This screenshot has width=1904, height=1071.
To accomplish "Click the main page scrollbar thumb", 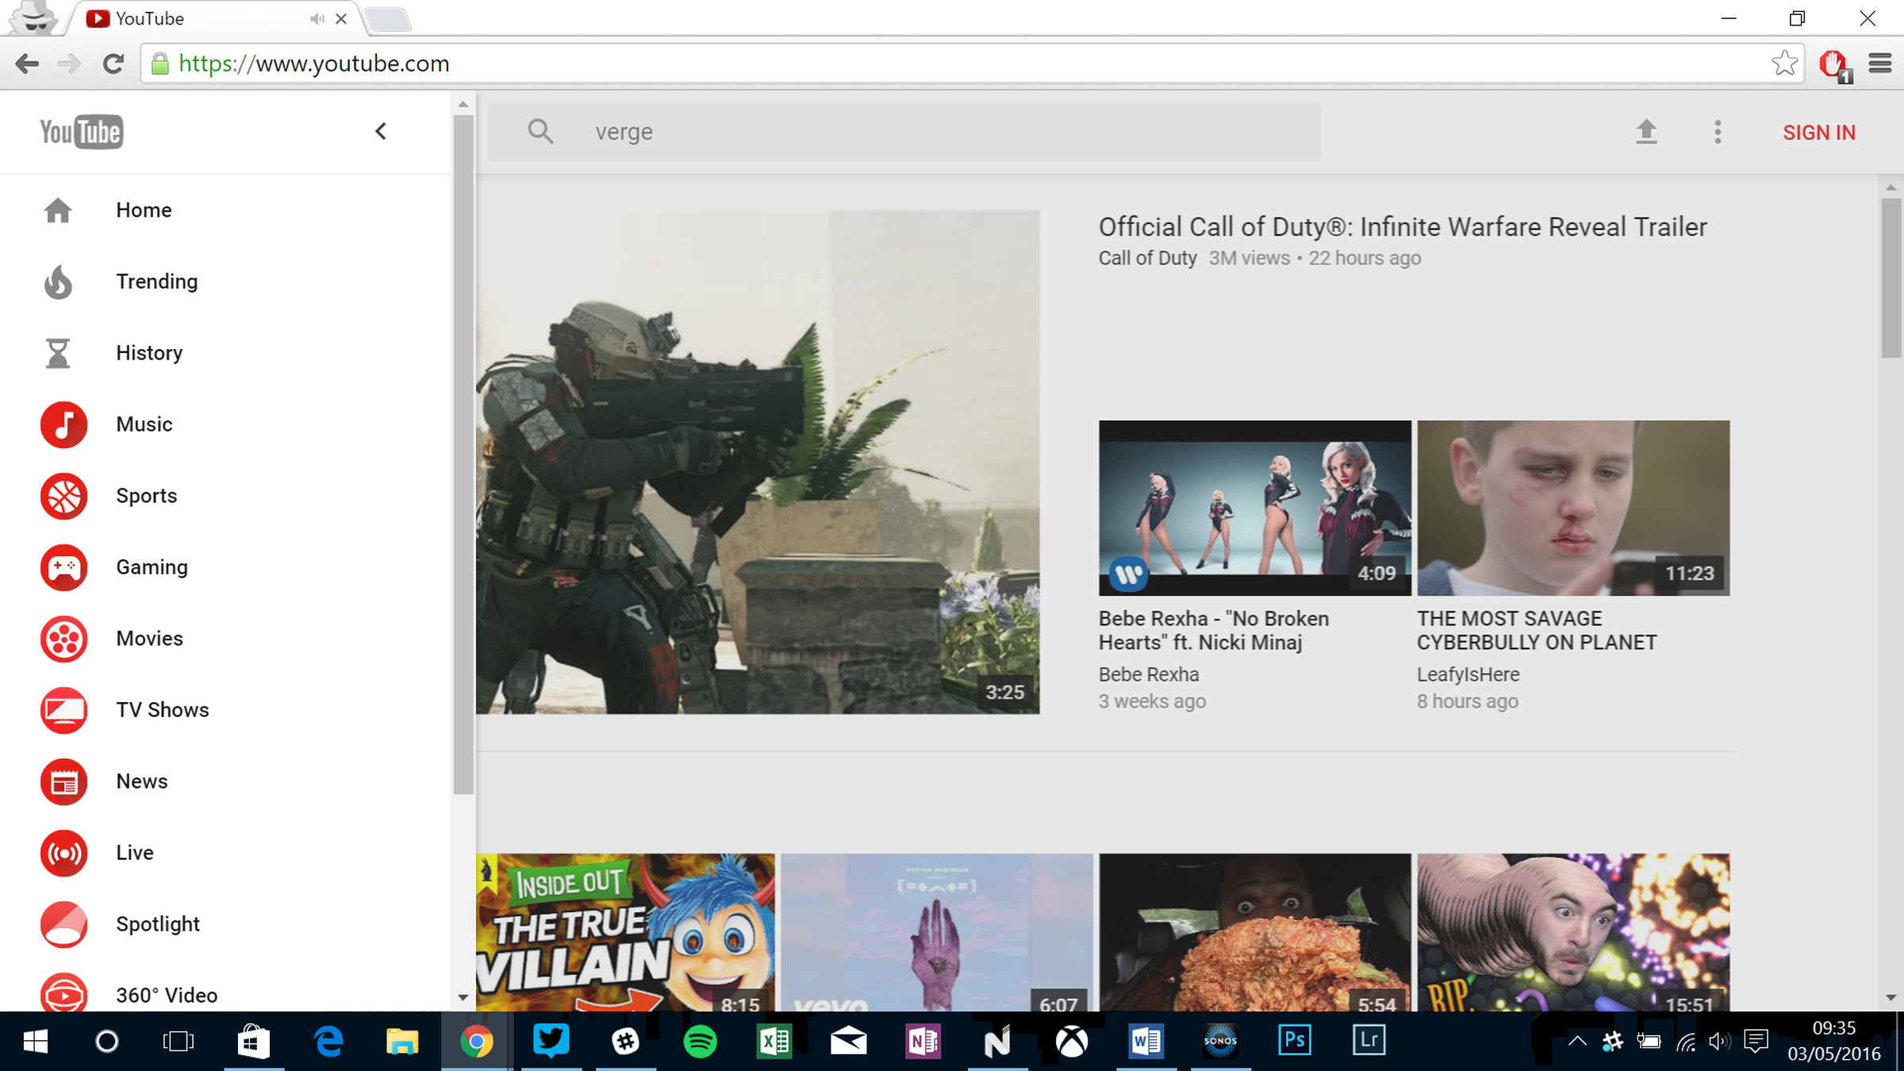I will [x=1891, y=278].
